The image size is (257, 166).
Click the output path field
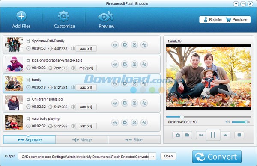click(83, 157)
